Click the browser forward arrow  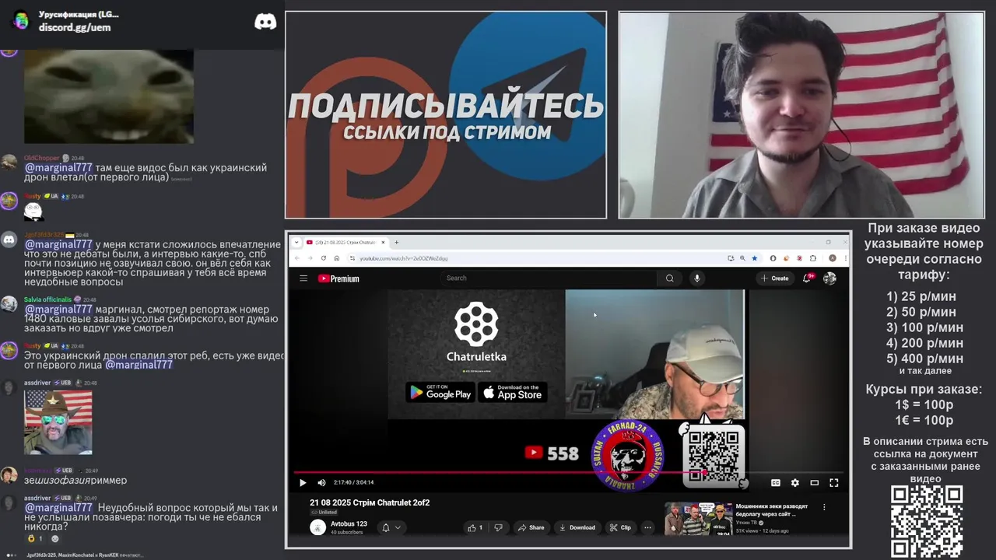[x=310, y=258]
